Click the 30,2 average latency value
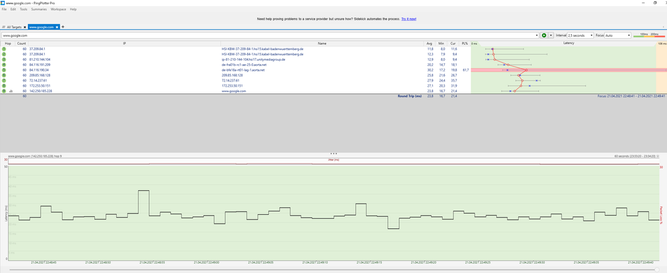 [x=430, y=69]
